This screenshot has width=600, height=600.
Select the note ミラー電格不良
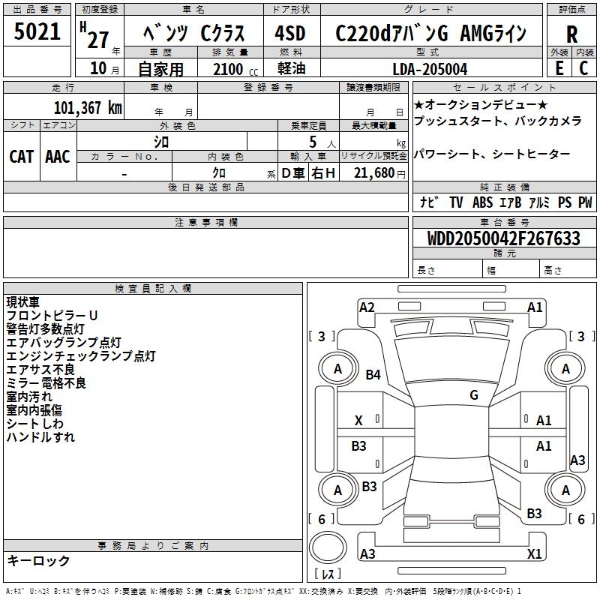[x=46, y=382]
